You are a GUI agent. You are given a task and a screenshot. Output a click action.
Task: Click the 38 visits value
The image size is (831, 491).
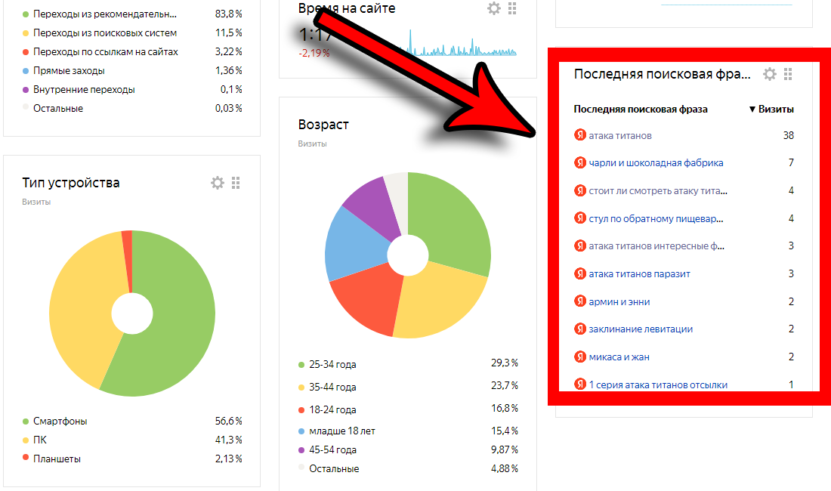[x=788, y=136]
